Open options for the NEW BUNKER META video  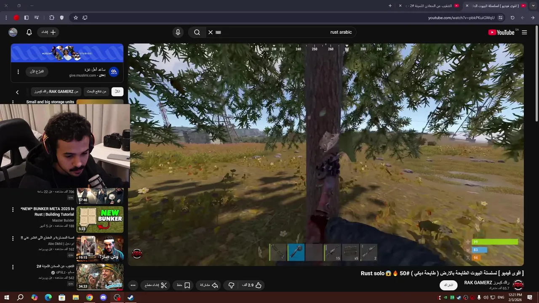click(x=13, y=210)
